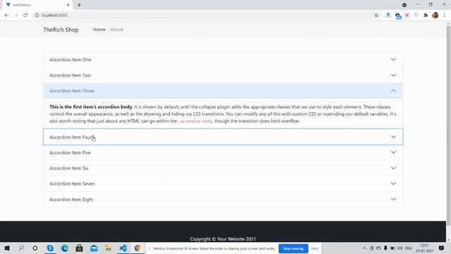Click the Accordion Item Three header text
451x254 pixels.
pyautogui.click(x=72, y=91)
